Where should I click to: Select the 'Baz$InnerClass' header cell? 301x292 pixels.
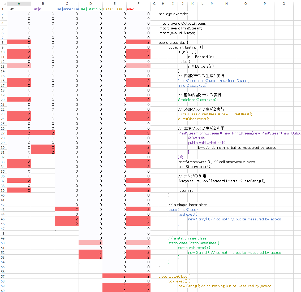[x=66, y=9]
